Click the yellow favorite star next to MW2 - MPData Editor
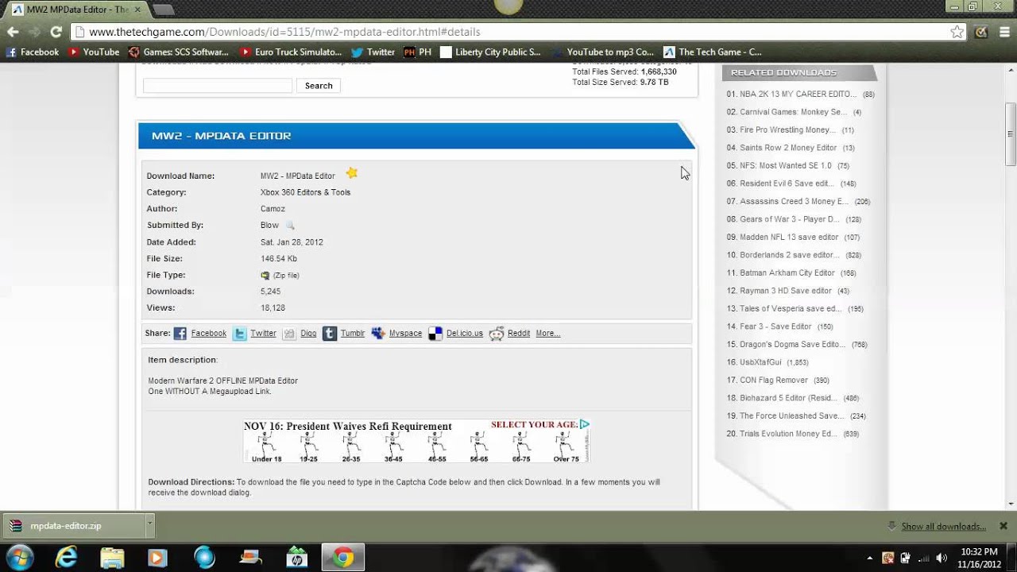Image resolution: width=1017 pixels, height=572 pixels. point(352,173)
